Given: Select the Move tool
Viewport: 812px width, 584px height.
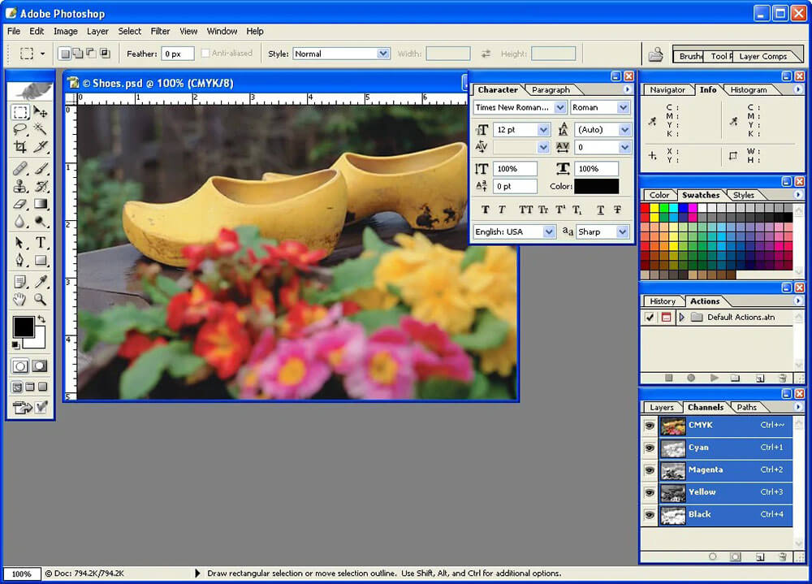Looking at the screenshot, I should pyautogui.click(x=41, y=112).
